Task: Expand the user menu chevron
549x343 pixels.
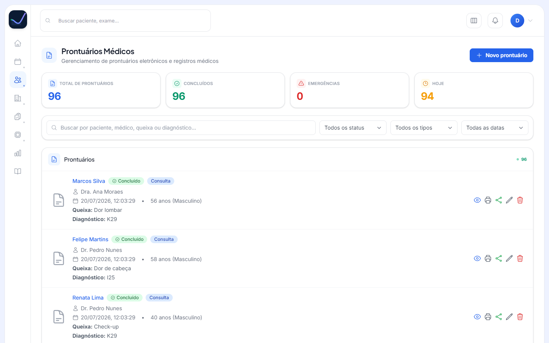Action: point(530,21)
